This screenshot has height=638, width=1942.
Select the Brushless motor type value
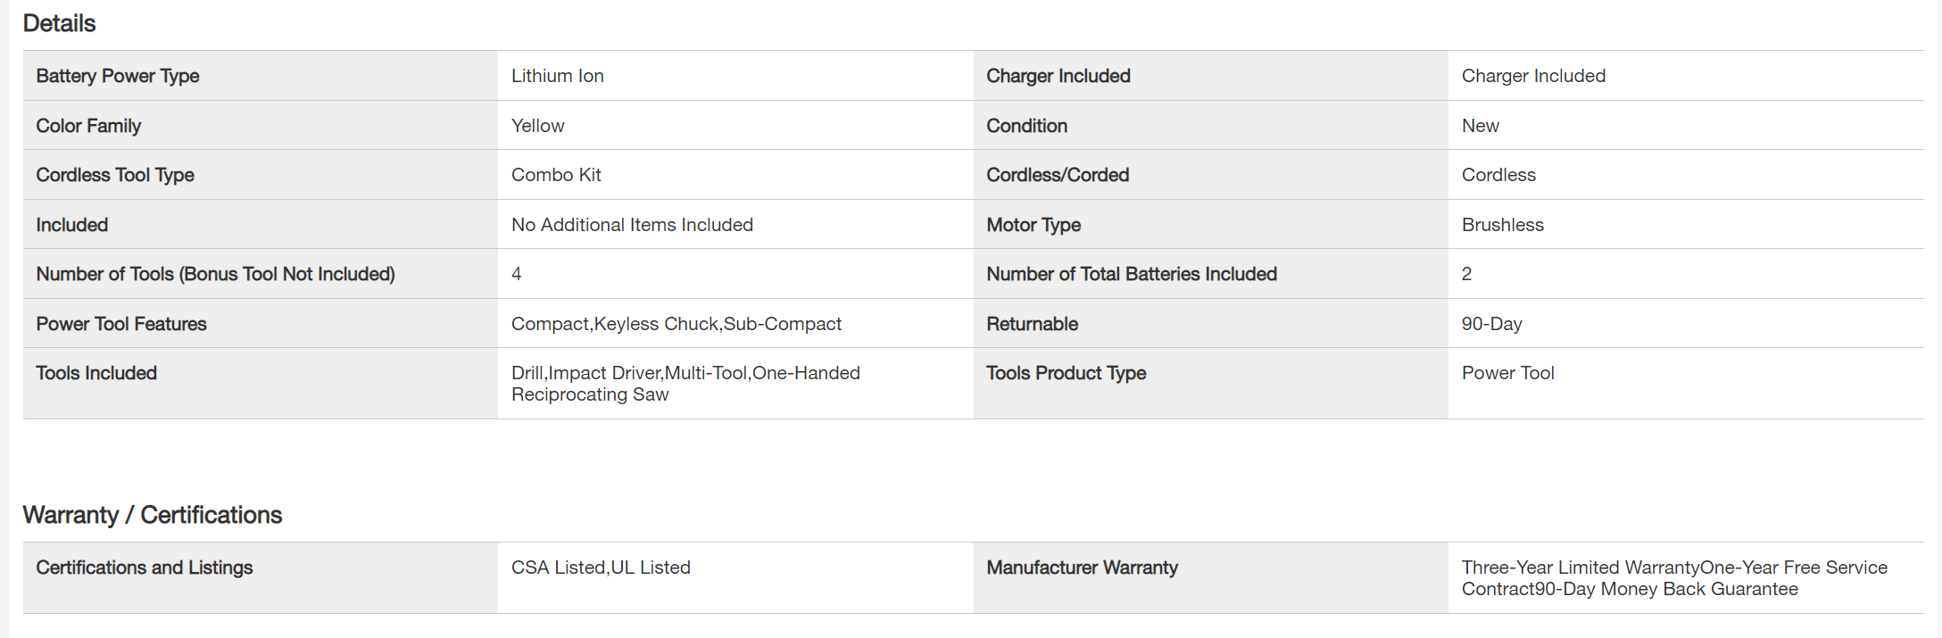click(1502, 225)
